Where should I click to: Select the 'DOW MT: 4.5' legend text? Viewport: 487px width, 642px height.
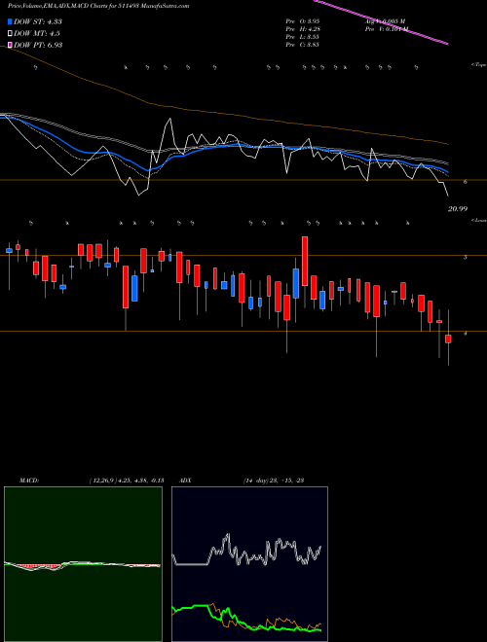coord(36,34)
